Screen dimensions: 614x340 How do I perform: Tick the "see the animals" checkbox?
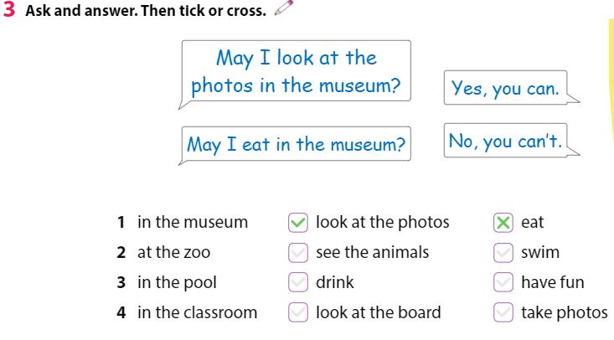pos(297,253)
